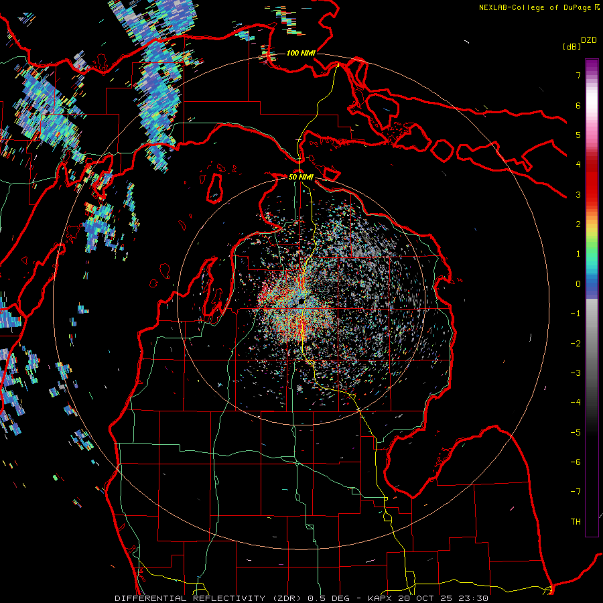The image size is (603, 603).
Task: Click the 4 value on the scale
Action: [578, 165]
